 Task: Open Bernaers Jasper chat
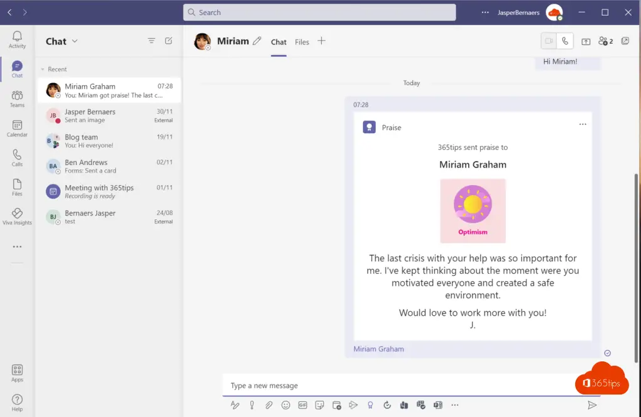(x=109, y=217)
